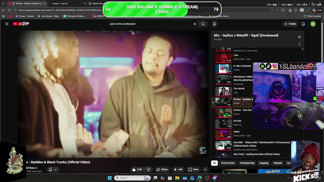
Task: Open browser extensions puzzle icon
Action: [x=283, y=10]
